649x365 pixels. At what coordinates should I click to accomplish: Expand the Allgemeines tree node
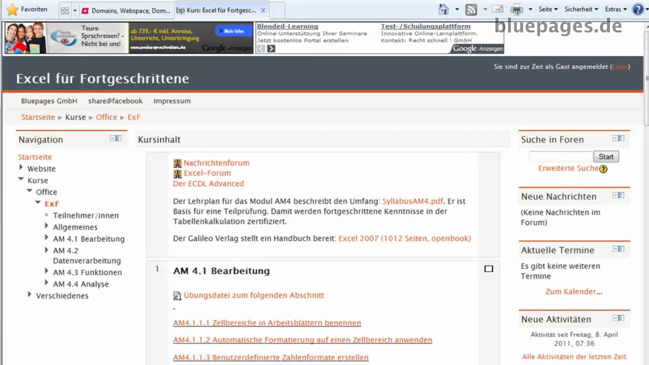click(47, 226)
